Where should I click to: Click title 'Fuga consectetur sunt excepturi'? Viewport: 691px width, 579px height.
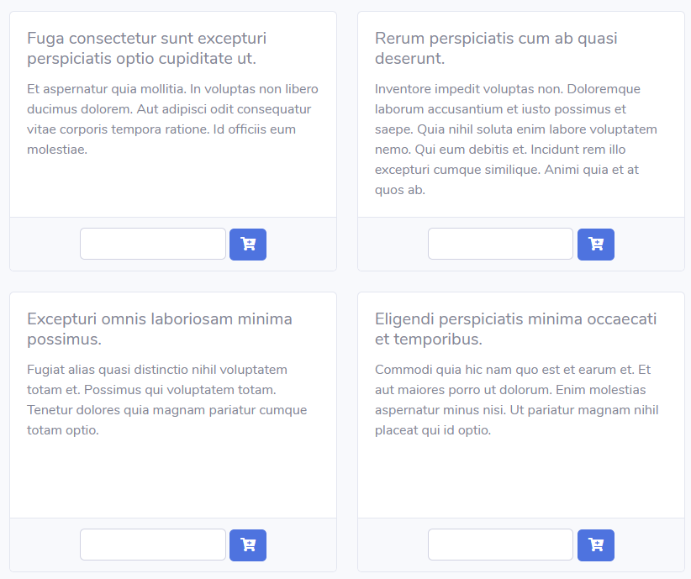click(x=147, y=49)
